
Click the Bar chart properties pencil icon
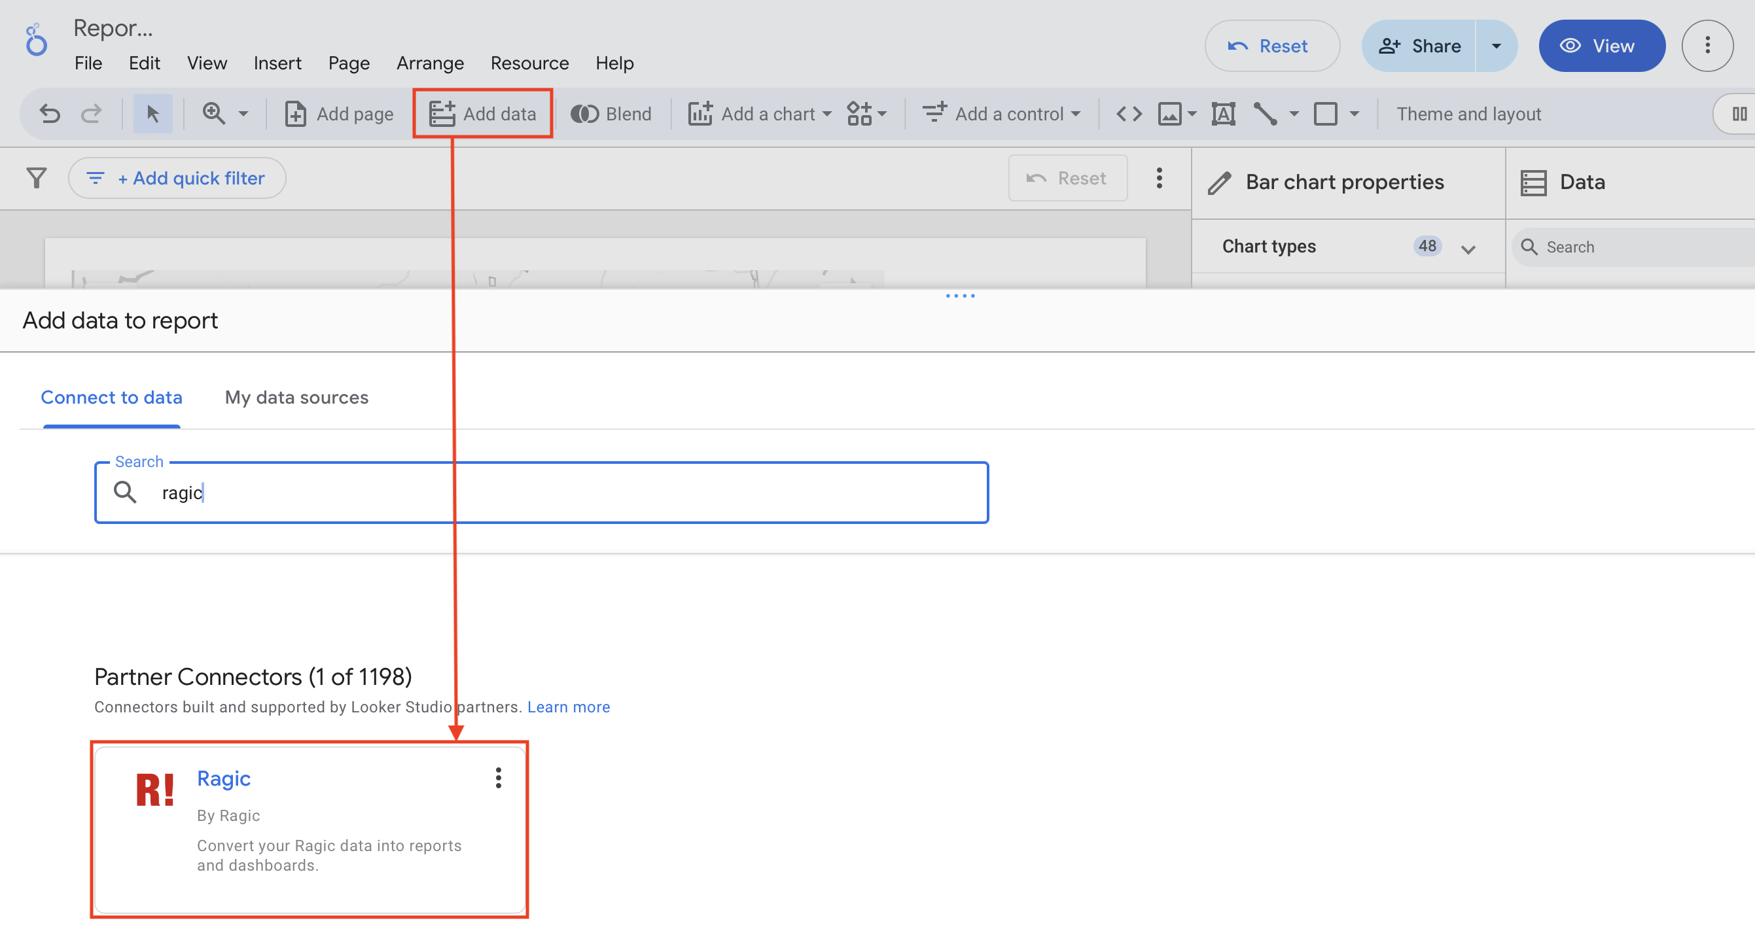tap(1219, 183)
